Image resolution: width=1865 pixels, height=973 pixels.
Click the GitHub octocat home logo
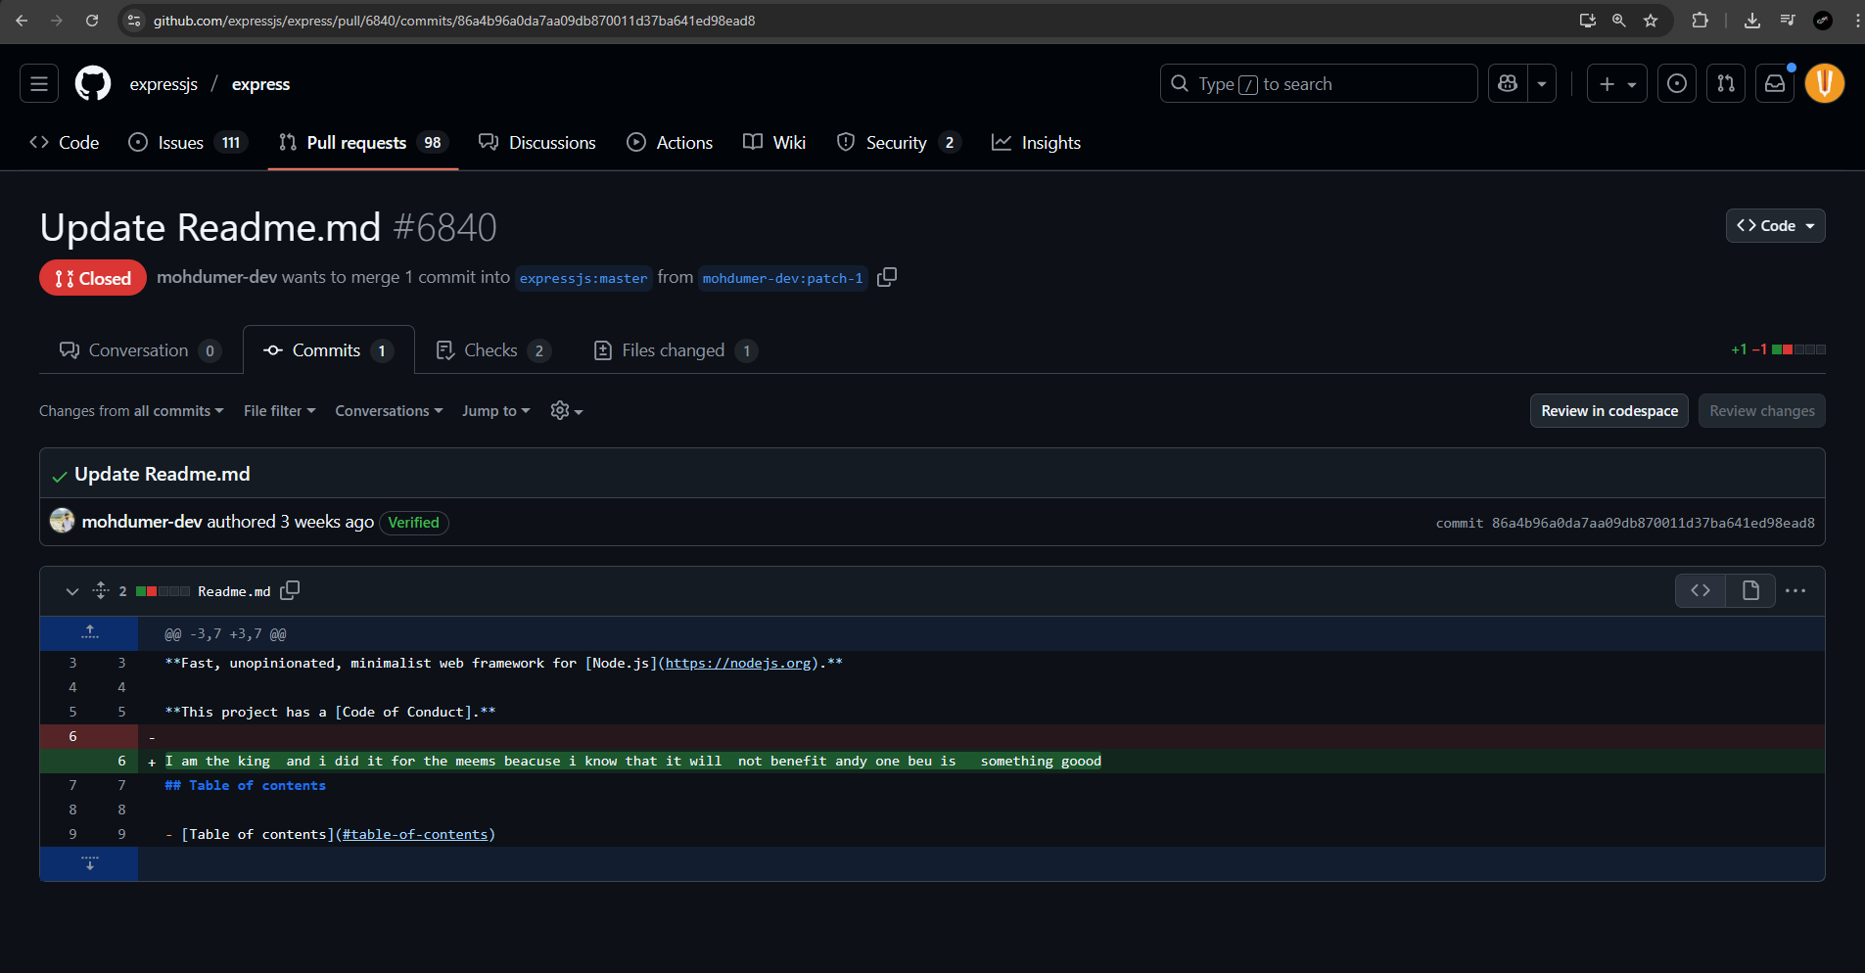[x=92, y=83]
